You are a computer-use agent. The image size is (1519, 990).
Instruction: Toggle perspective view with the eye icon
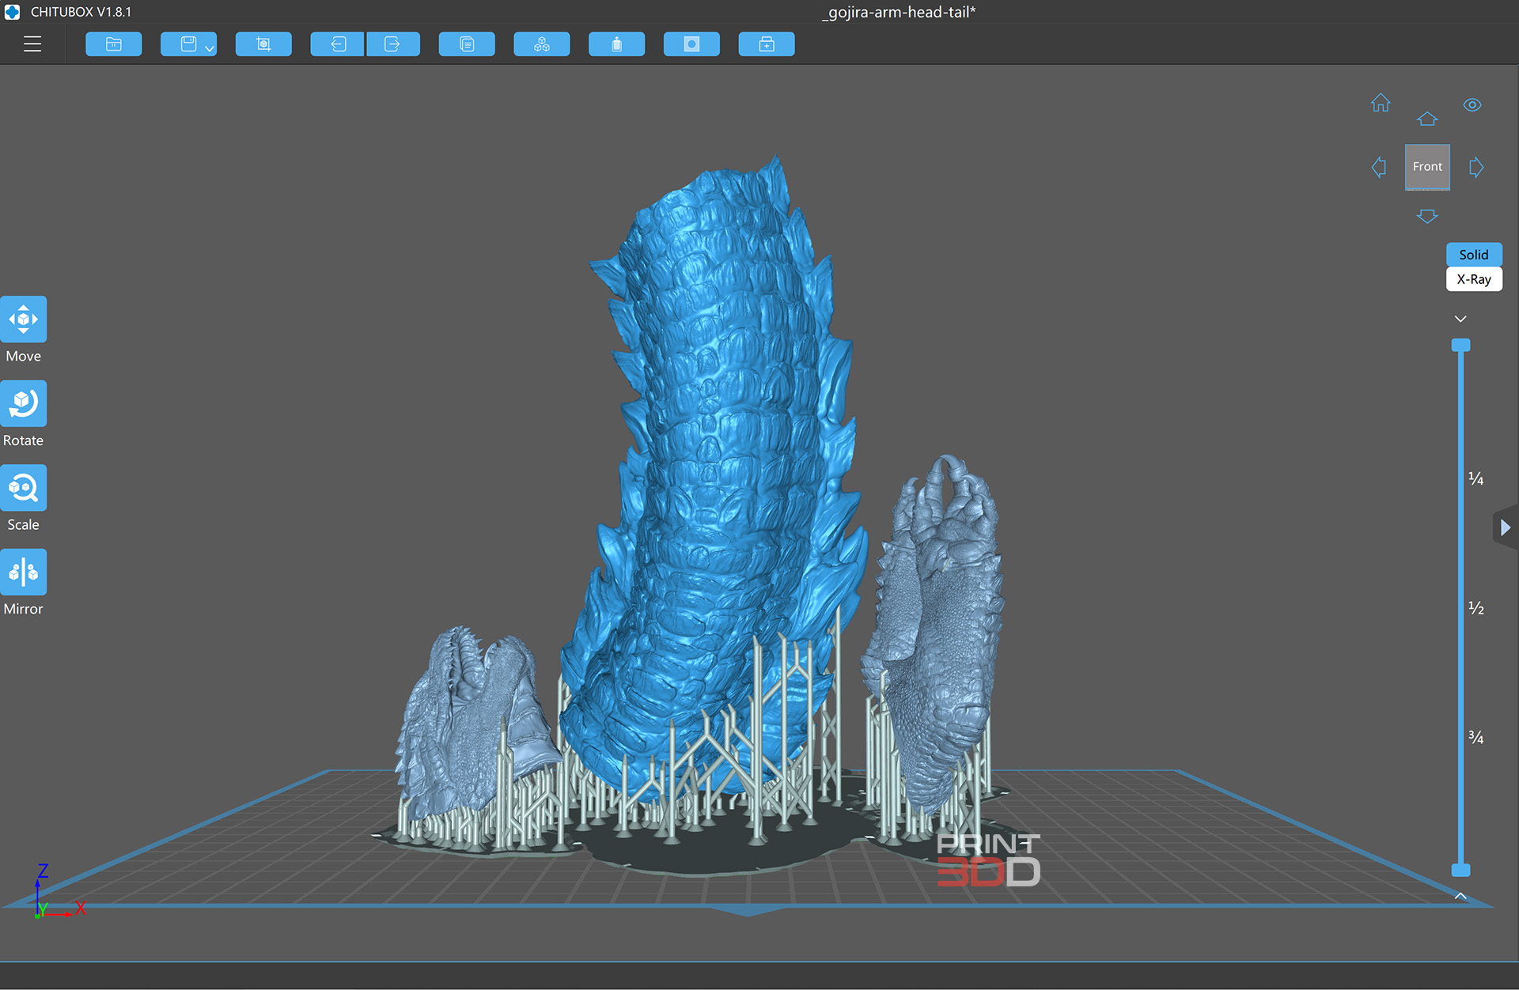tap(1472, 104)
